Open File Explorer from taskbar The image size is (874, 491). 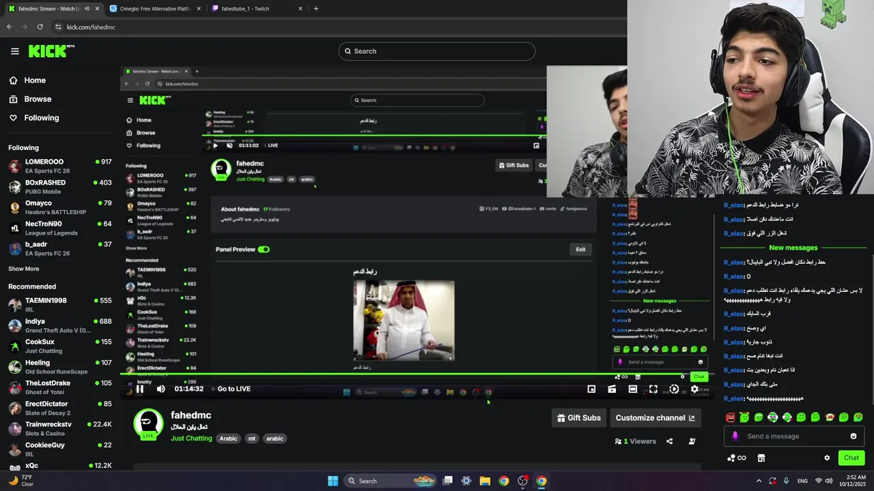click(x=485, y=481)
